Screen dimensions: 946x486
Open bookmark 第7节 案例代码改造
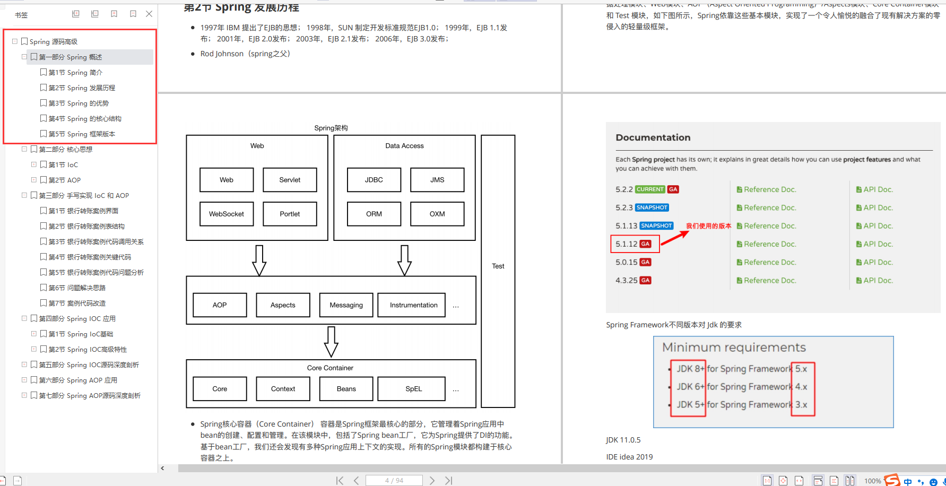(x=77, y=303)
